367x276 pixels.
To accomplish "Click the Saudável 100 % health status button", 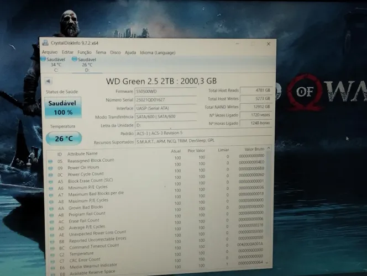I will tap(62, 108).
